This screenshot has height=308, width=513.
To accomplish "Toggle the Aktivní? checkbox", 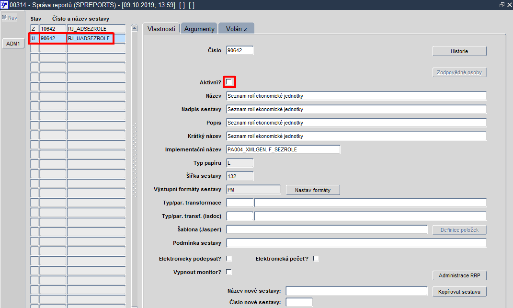I will click(229, 82).
